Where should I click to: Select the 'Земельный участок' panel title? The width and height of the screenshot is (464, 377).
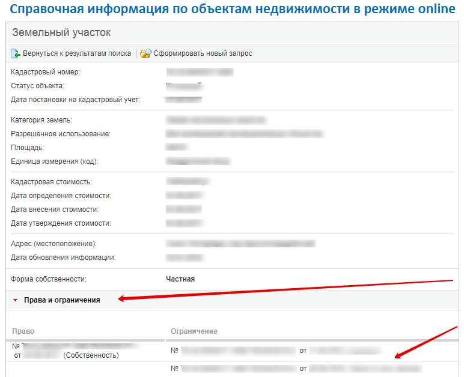61,32
